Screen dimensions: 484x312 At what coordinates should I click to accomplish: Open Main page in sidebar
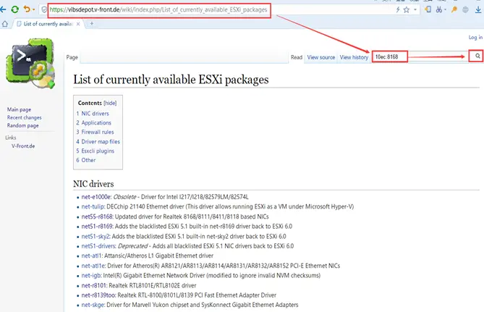(19, 109)
